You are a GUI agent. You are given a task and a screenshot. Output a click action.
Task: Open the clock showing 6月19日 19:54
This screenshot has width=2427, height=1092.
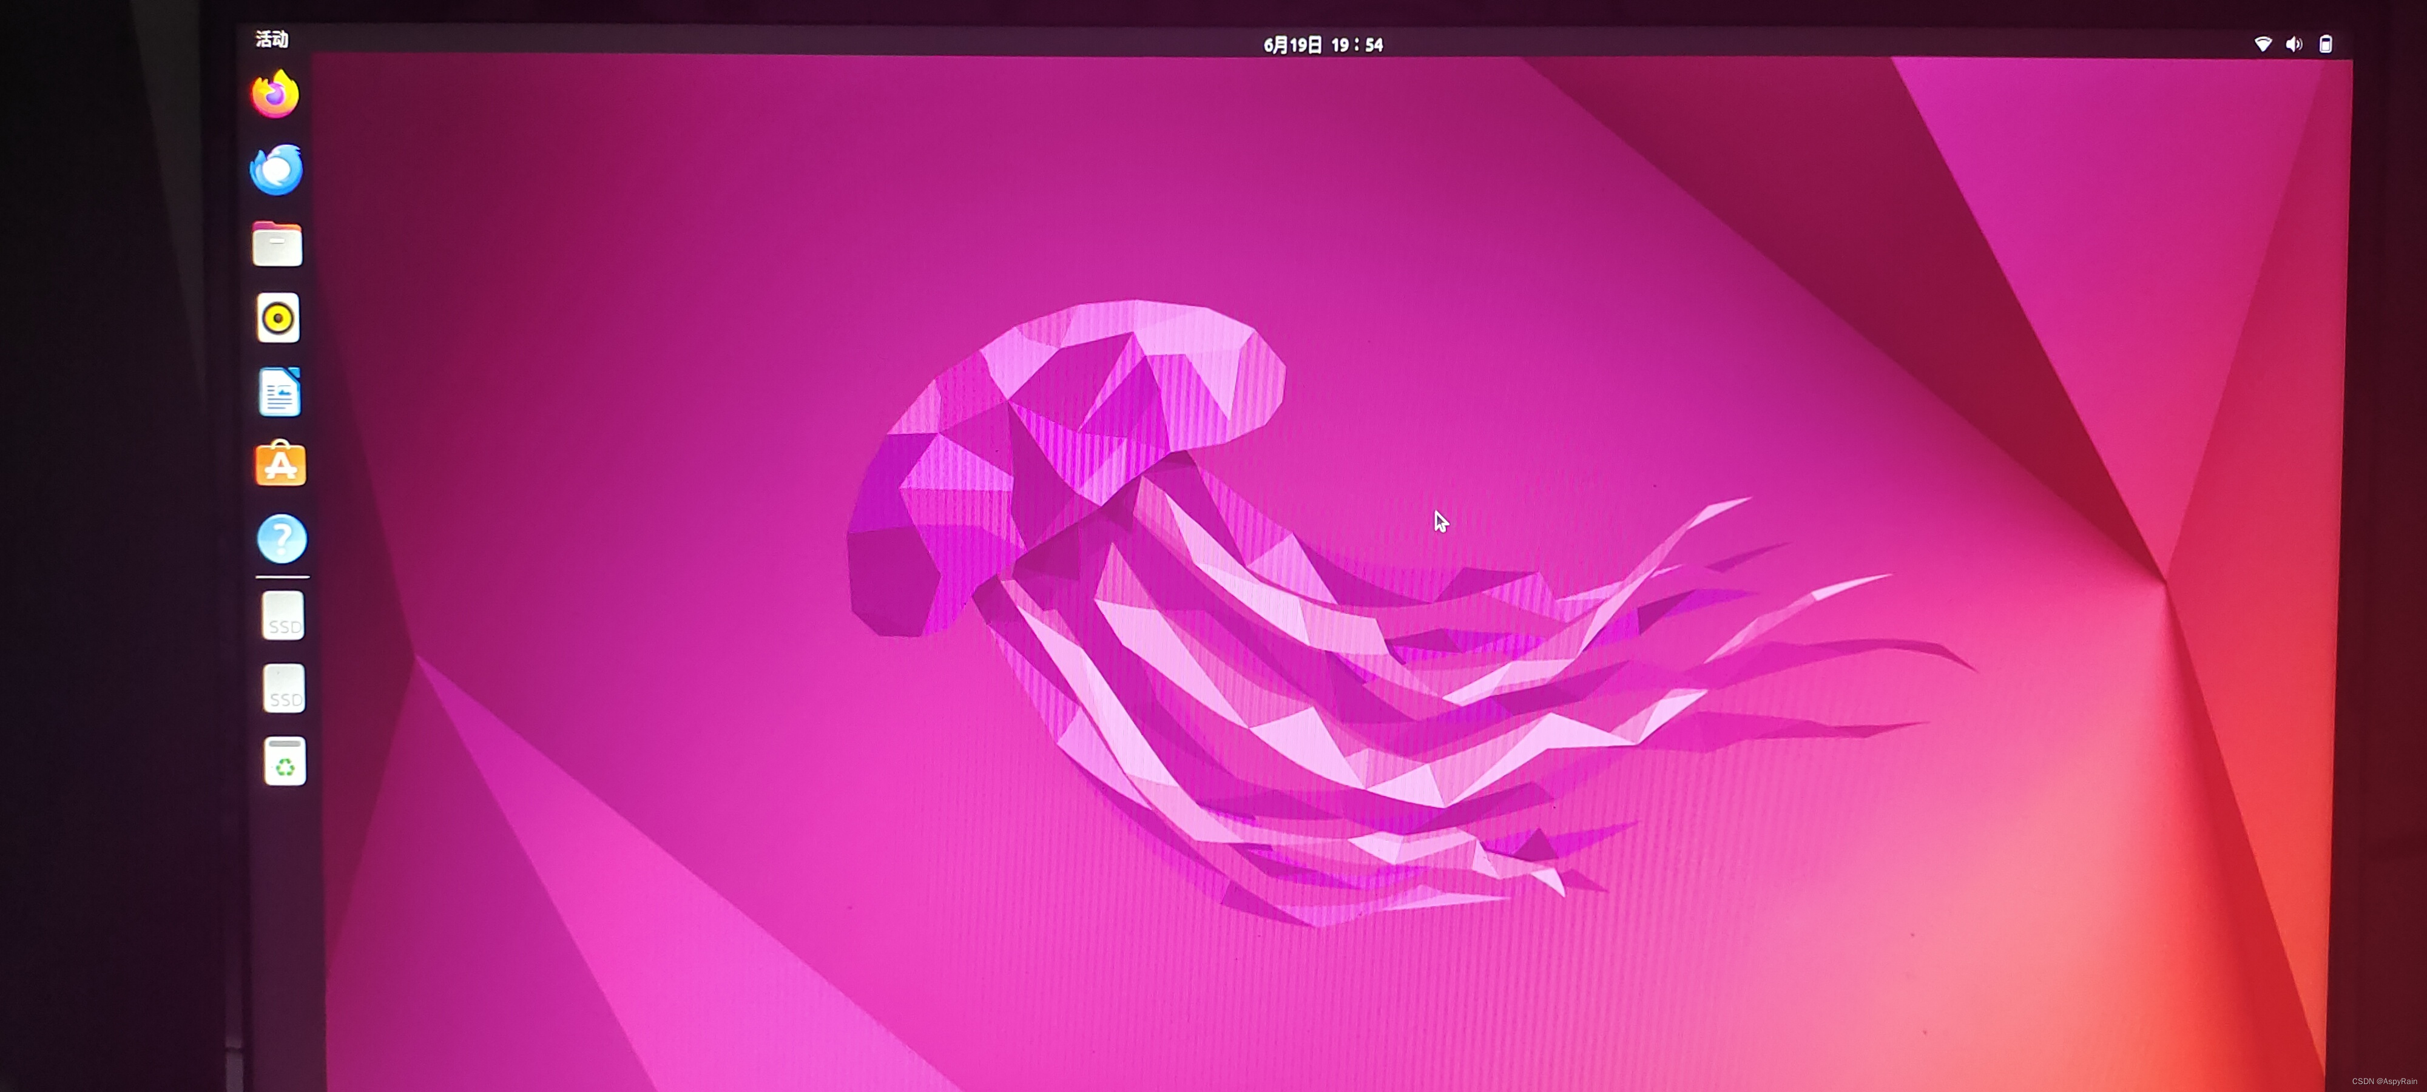tap(1323, 45)
